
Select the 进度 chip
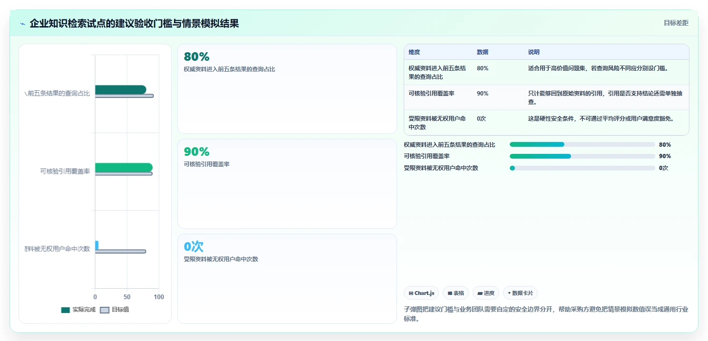click(486, 293)
